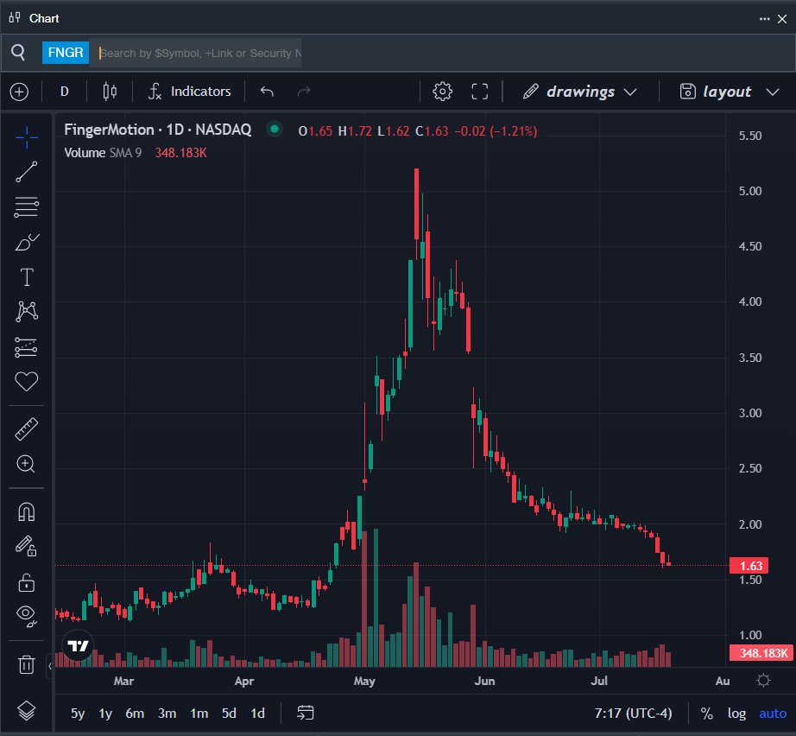
Task: Select the 5y date range
Action: pyautogui.click(x=78, y=714)
